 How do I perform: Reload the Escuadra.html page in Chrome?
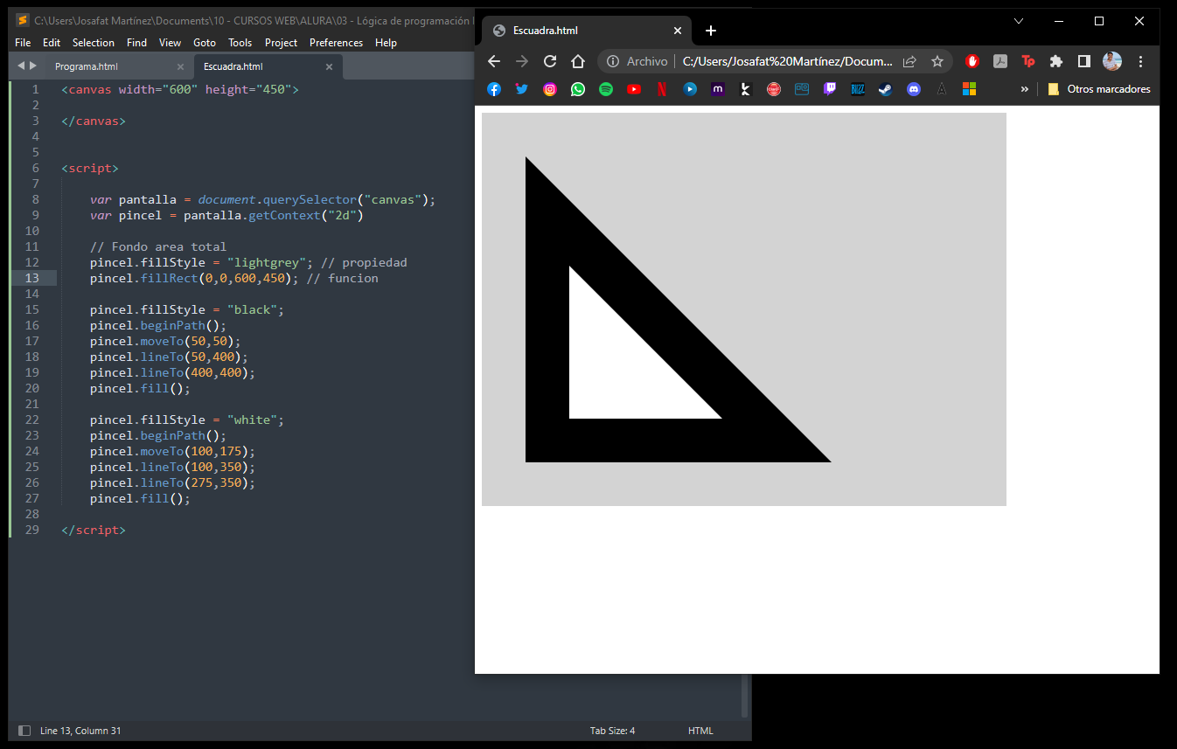550,61
